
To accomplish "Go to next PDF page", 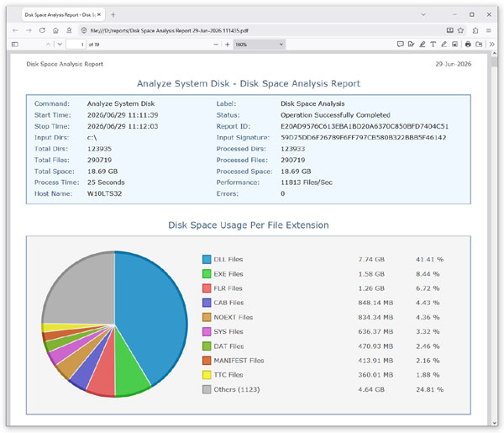I will click(x=60, y=45).
